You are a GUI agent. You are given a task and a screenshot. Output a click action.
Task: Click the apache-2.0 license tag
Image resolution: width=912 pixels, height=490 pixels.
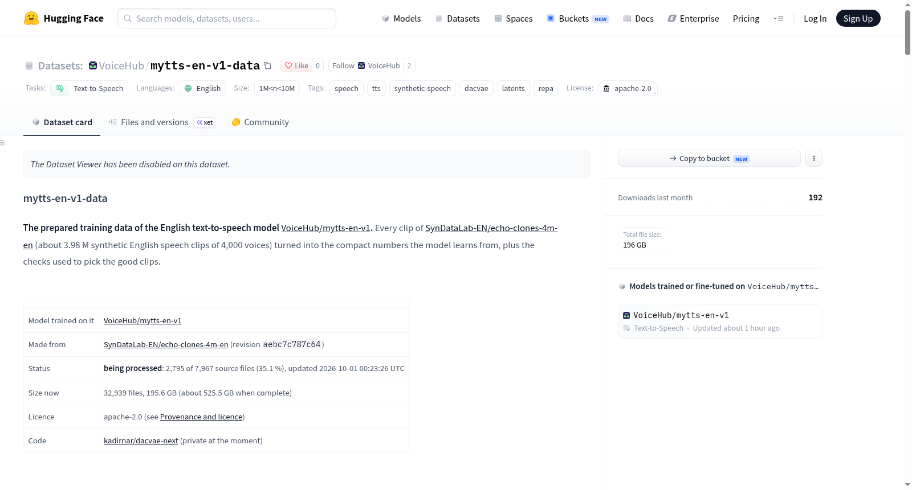[x=628, y=88]
